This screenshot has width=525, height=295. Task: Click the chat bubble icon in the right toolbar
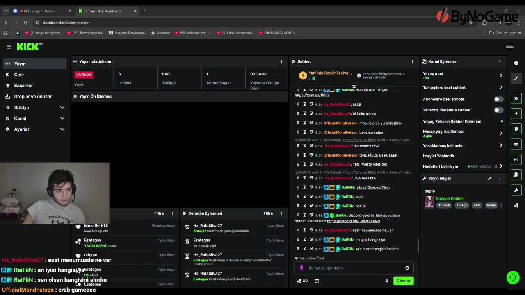click(x=516, y=144)
